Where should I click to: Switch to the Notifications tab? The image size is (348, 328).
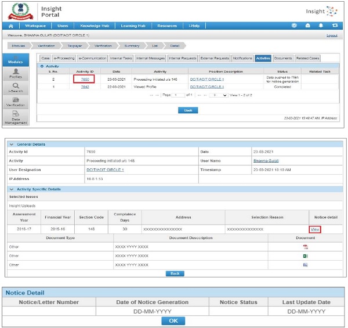coord(242,58)
